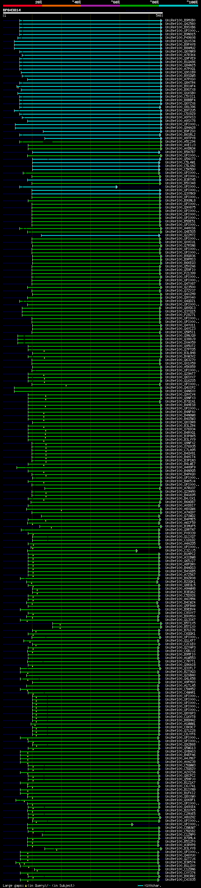Select label UniRef100_C3ZJJ5
The width and height of the screenshot is (201, 888).
tap(180, 551)
